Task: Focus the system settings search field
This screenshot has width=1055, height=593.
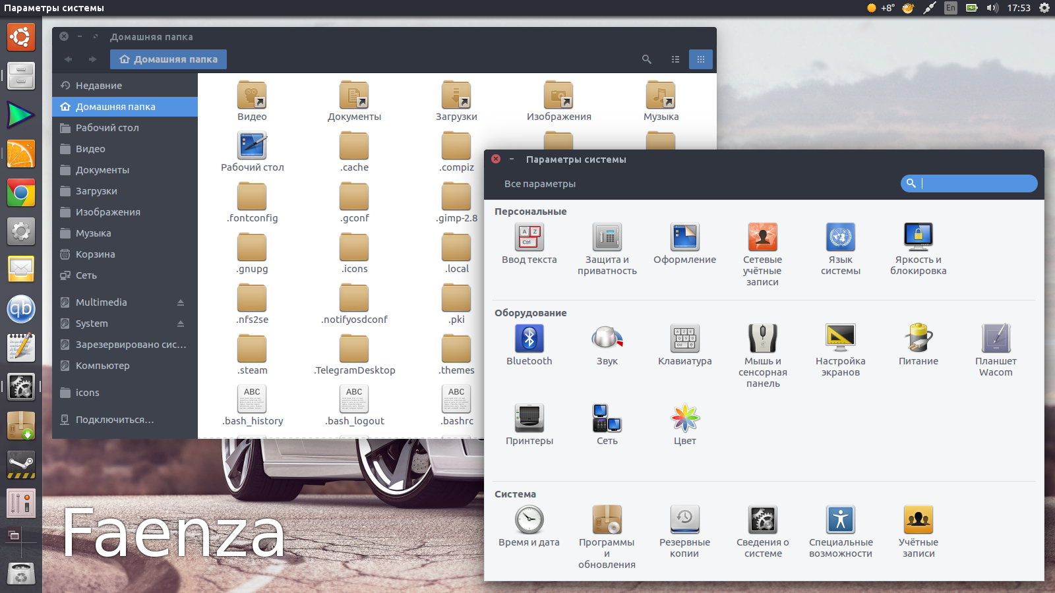Action: (x=969, y=183)
